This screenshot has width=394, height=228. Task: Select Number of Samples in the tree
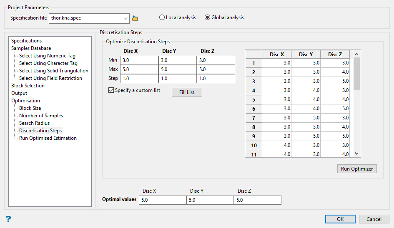(x=41, y=116)
